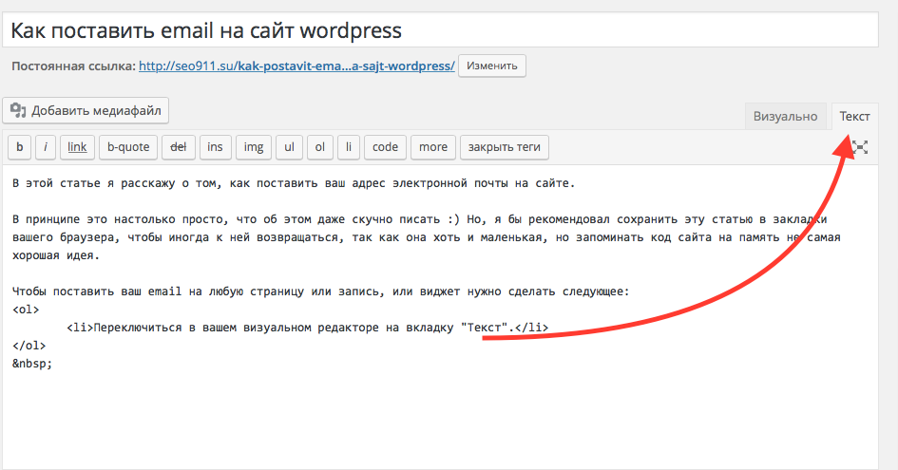Click the ul unordered list button
This screenshot has height=470, width=898.
[x=289, y=147]
